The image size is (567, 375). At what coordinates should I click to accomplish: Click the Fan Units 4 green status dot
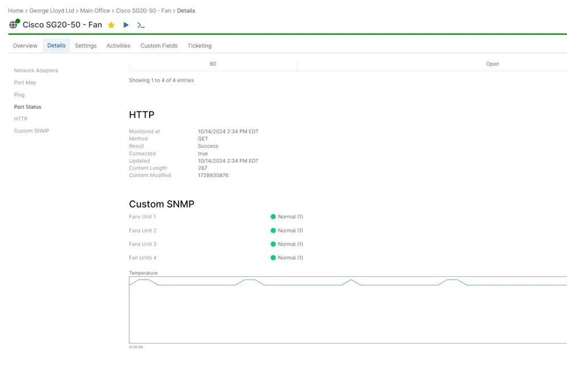pos(273,258)
